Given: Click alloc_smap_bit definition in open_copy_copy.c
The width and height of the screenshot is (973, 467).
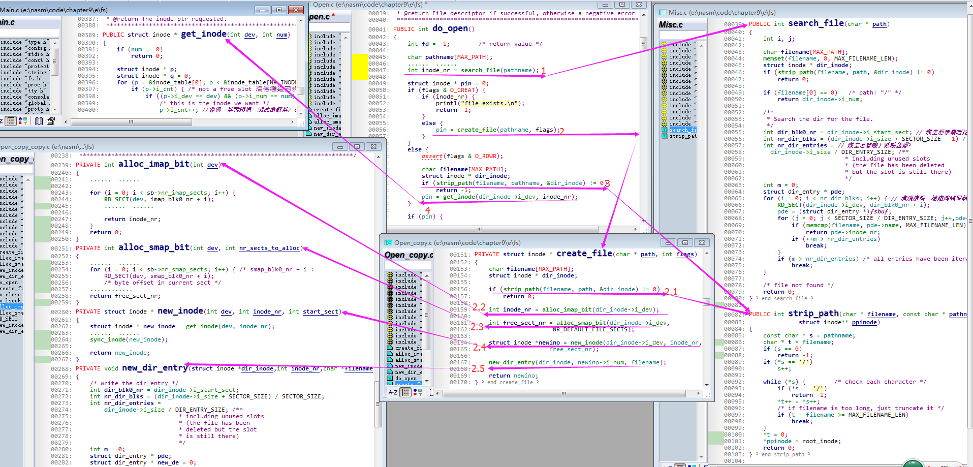Looking at the screenshot, I should pos(154,247).
